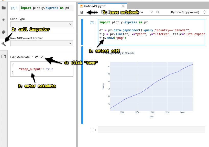Screen dimensions: 209x147
Task: Open the running sessions sidebar icon
Action: click(x=4, y=20)
